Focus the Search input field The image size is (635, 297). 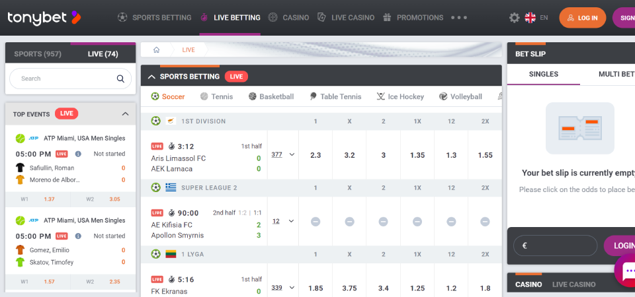[x=71, y=79]
